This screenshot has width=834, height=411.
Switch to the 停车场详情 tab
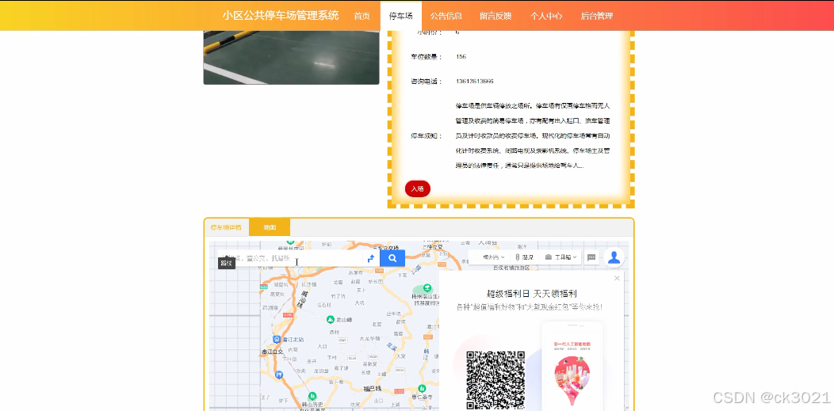[227, 227]
